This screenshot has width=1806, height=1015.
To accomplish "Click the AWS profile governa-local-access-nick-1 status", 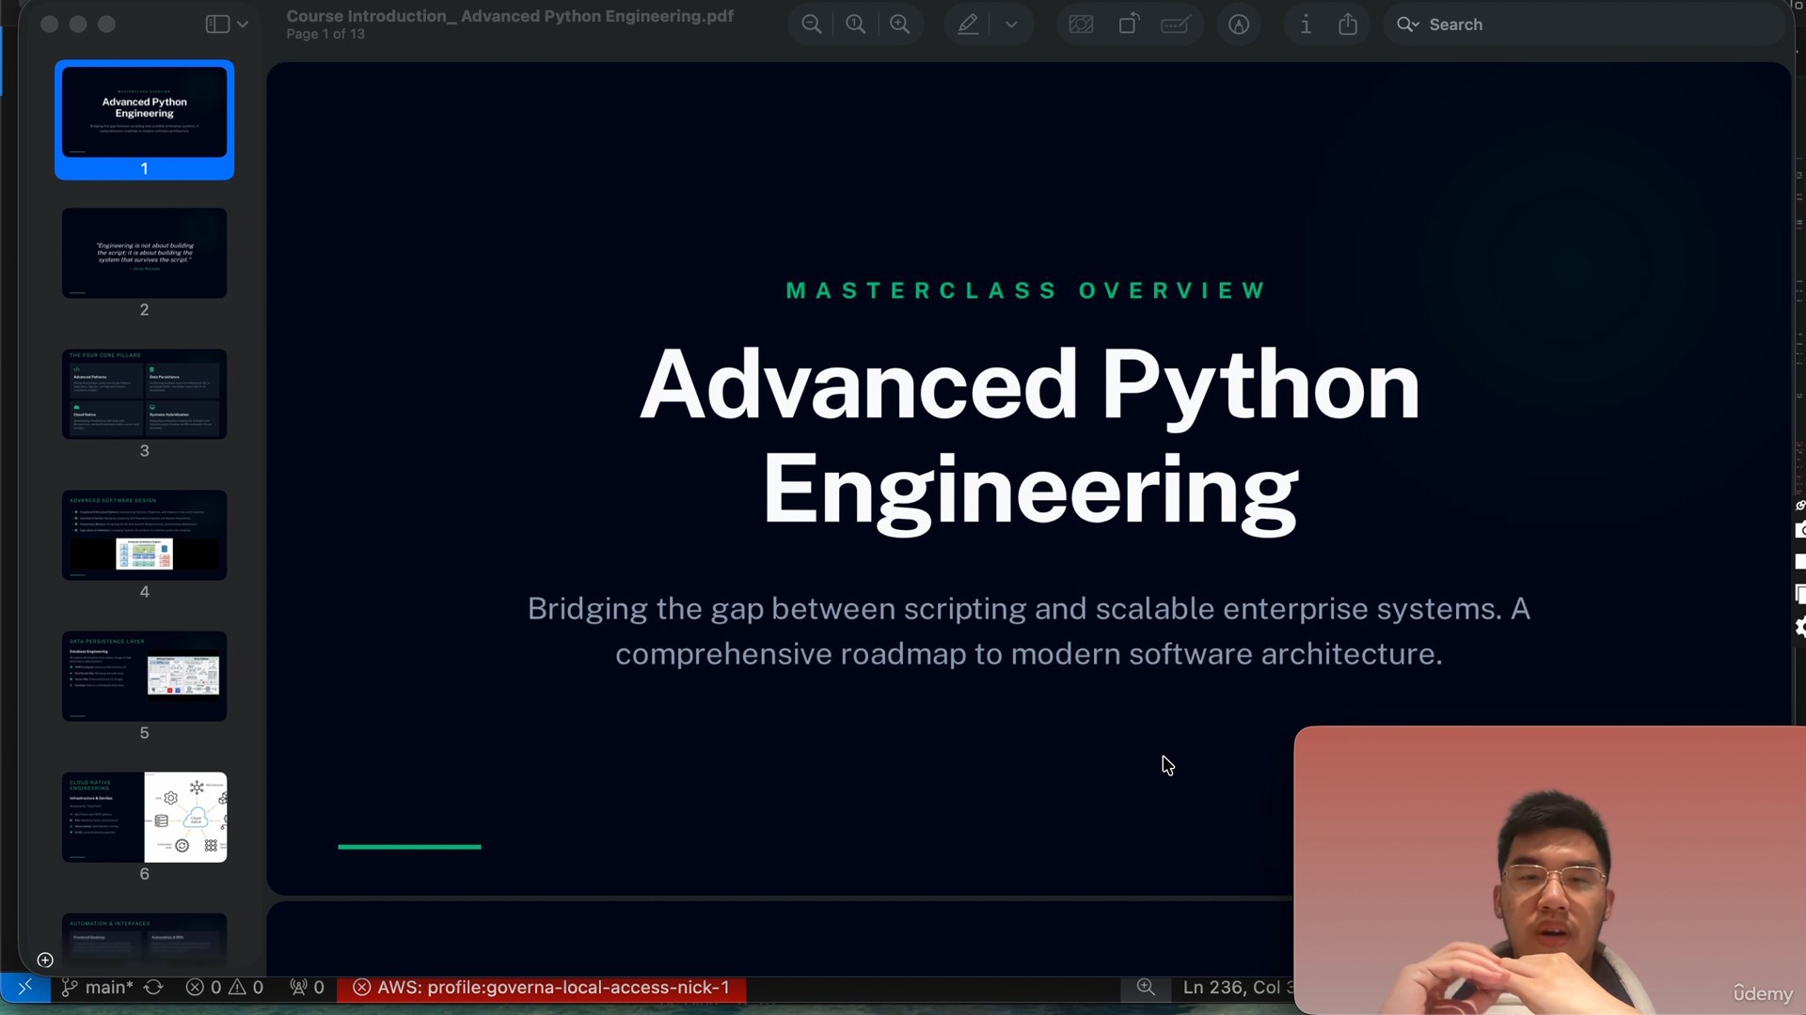I will click(542, 988).
